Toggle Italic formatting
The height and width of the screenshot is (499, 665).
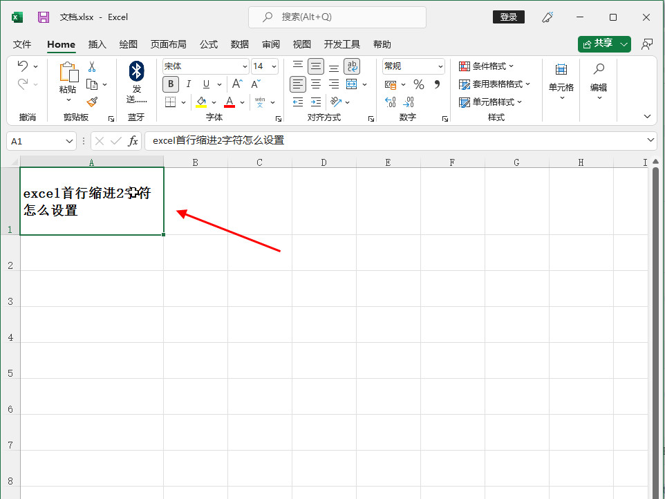click(188, 84)
